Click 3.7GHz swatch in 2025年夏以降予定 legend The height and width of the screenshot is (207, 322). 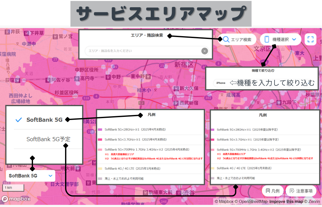pyautogui.click(x=213, y=139)
